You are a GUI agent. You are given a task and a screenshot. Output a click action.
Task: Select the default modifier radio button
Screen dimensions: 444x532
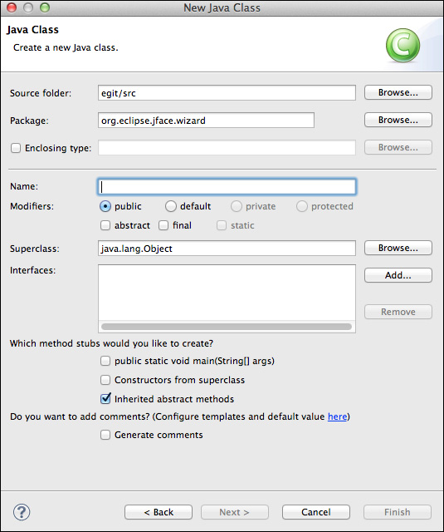[171, 206]
